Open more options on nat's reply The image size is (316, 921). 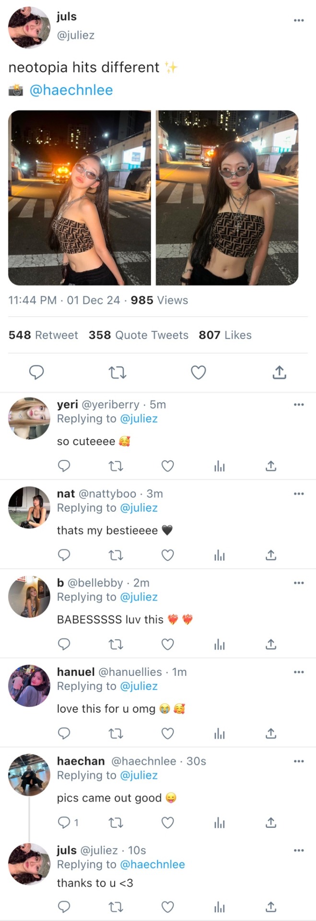coord(299,494)
